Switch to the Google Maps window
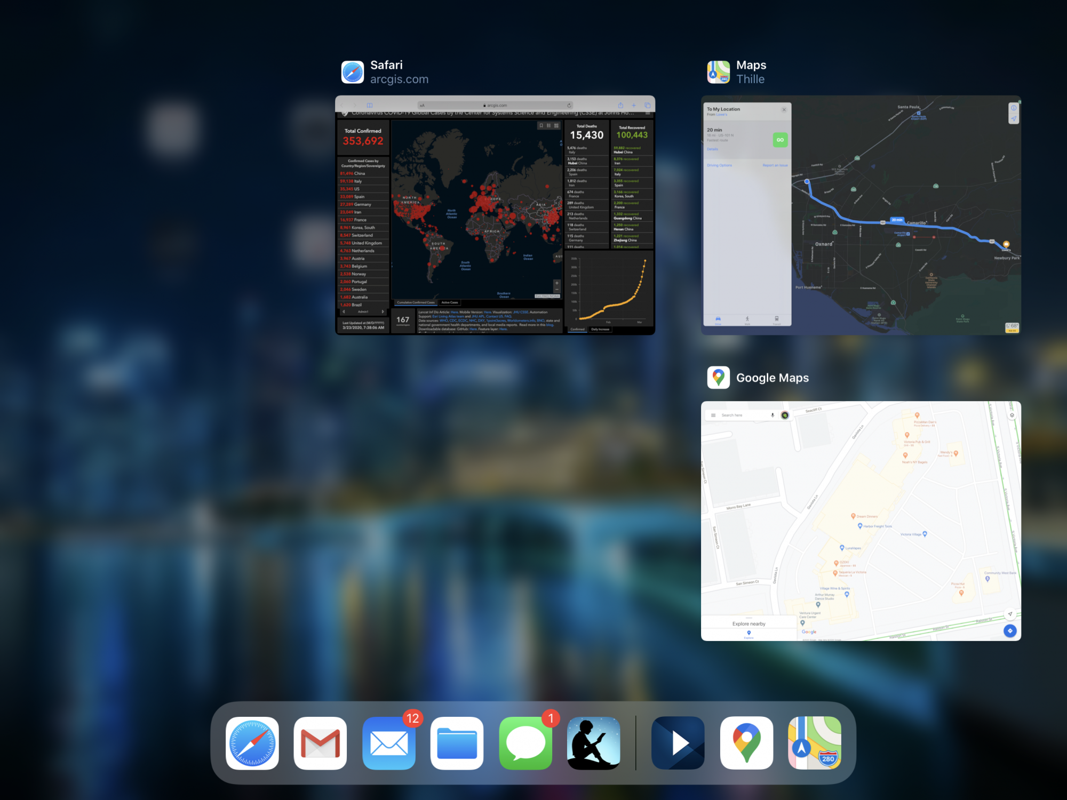Screen dimensions: 1067x800 [861, 521]
